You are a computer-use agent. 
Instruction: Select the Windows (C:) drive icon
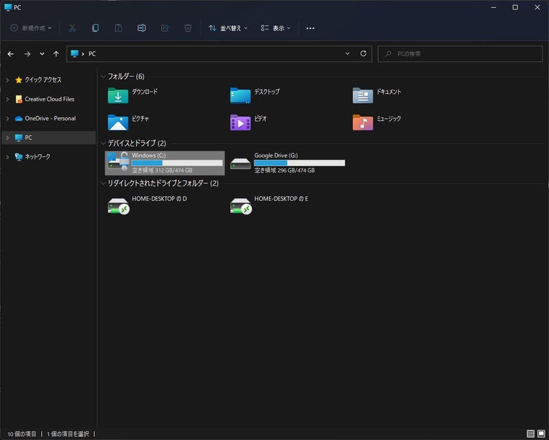coord(118,162)
